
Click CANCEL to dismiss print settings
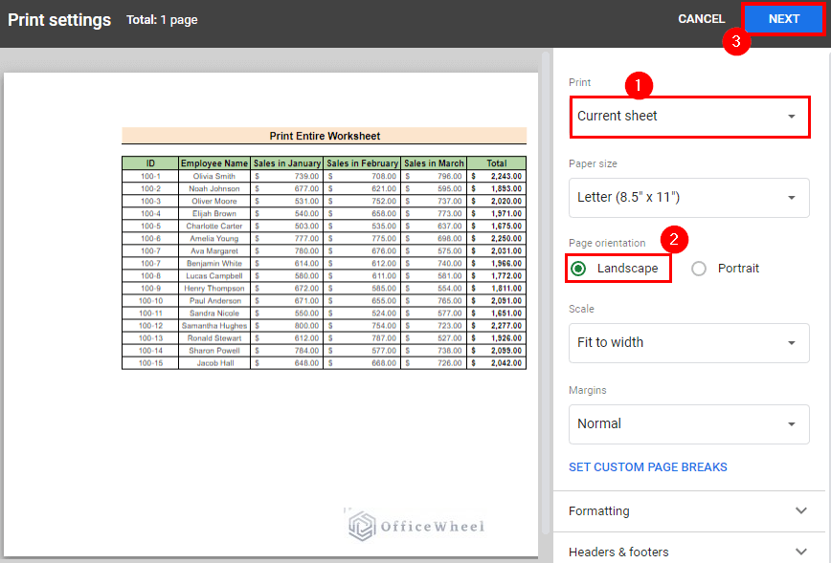tap(701, 18)
